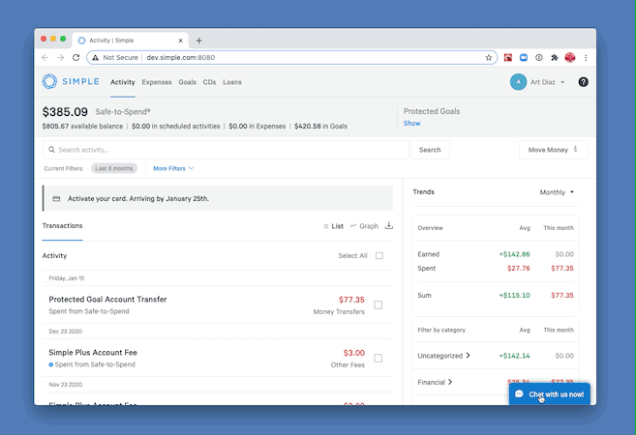
Task: Bookmark page with the star icon
Action: tap(488, 57)
